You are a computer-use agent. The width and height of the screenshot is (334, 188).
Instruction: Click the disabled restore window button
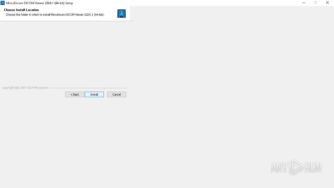[315, 3]
